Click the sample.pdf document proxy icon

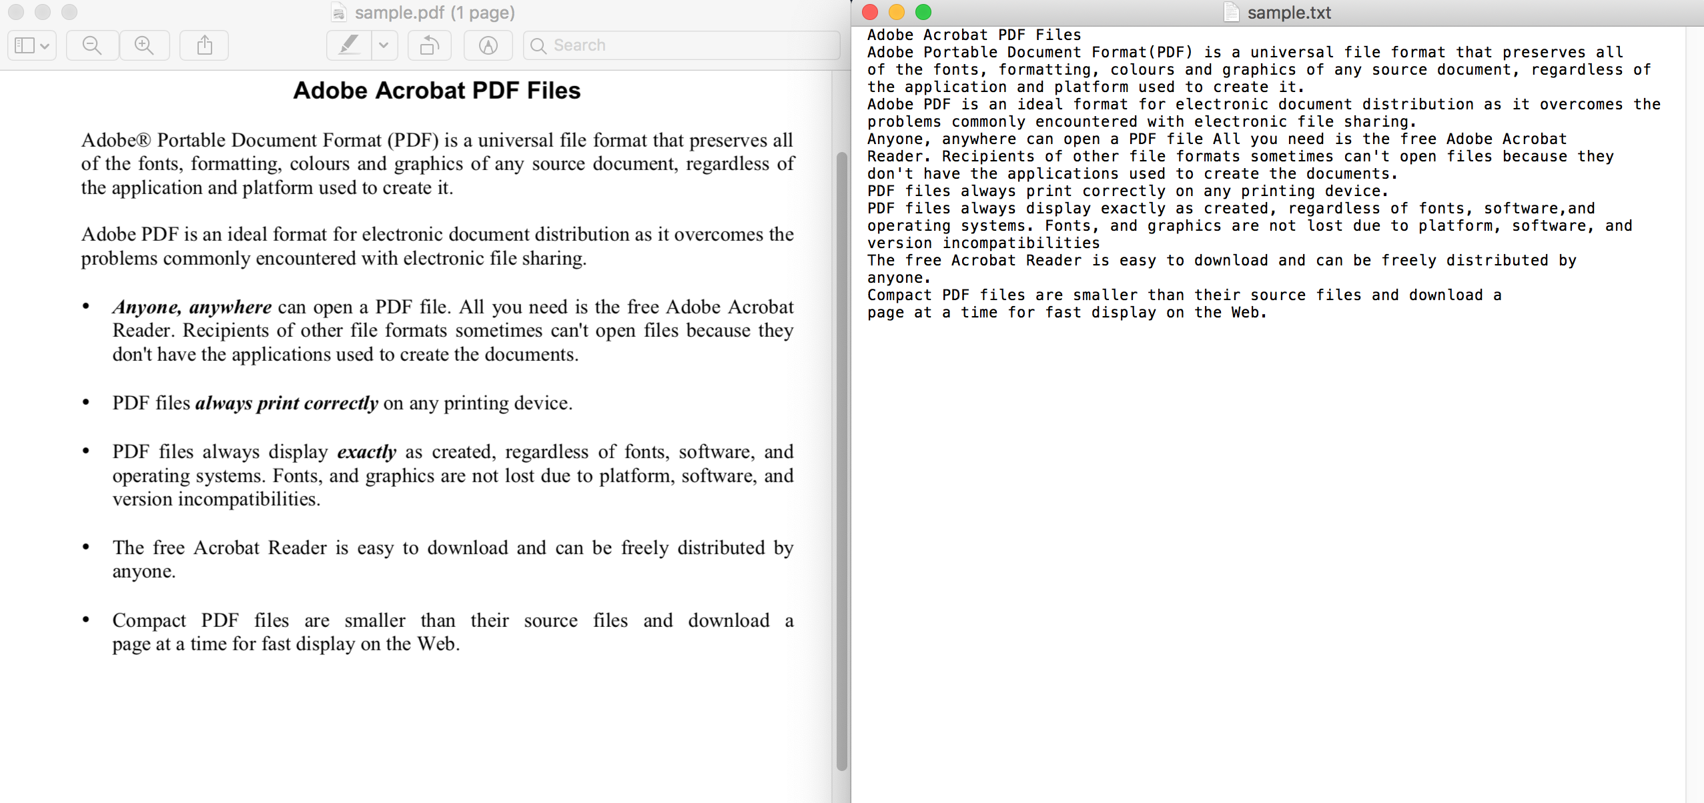340,13
